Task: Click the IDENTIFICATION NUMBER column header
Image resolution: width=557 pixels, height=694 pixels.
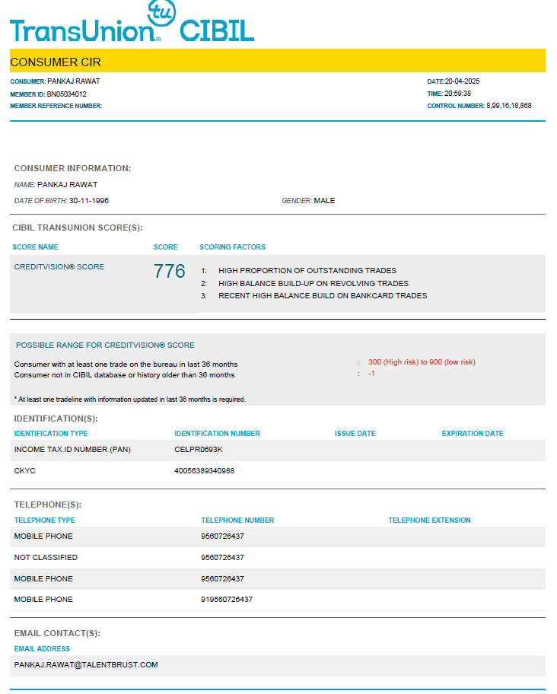Action: [217, 434]
